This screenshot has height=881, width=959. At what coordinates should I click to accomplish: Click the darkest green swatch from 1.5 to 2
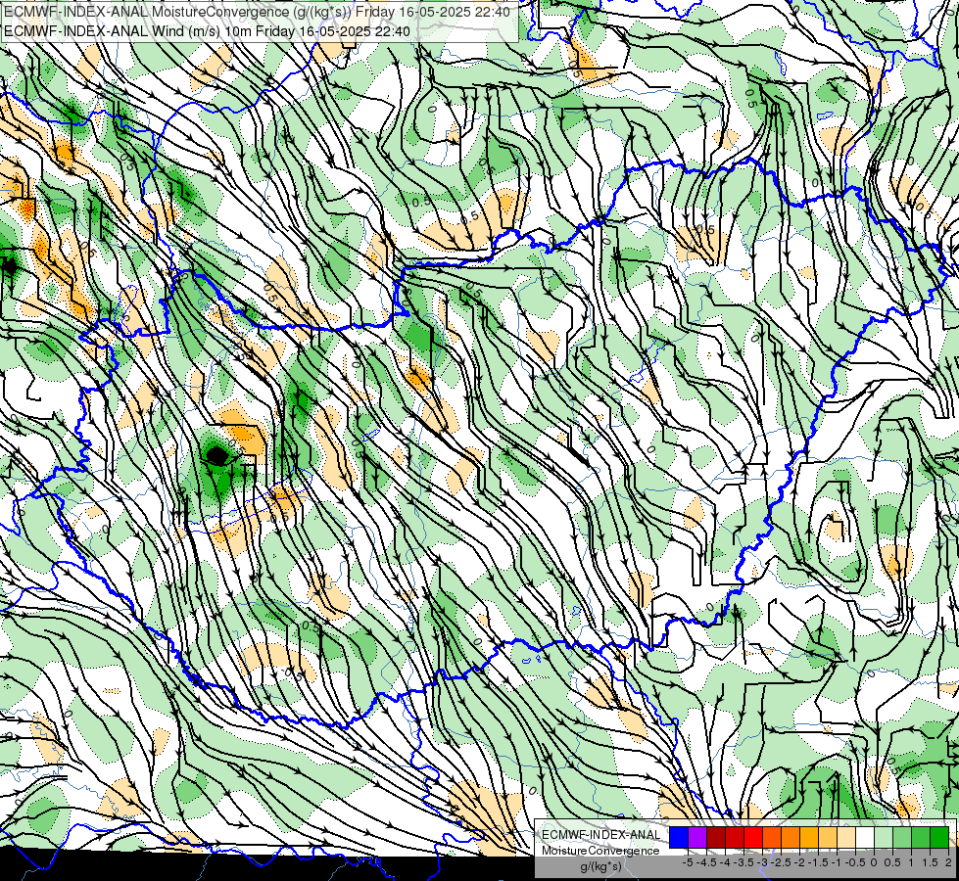tap(939, 837)
